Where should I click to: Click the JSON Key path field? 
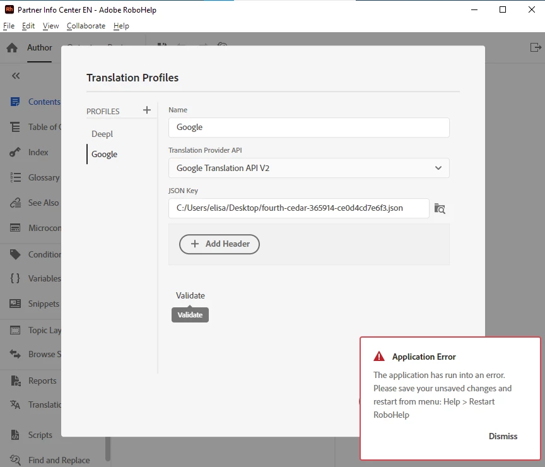click(298, 208)
